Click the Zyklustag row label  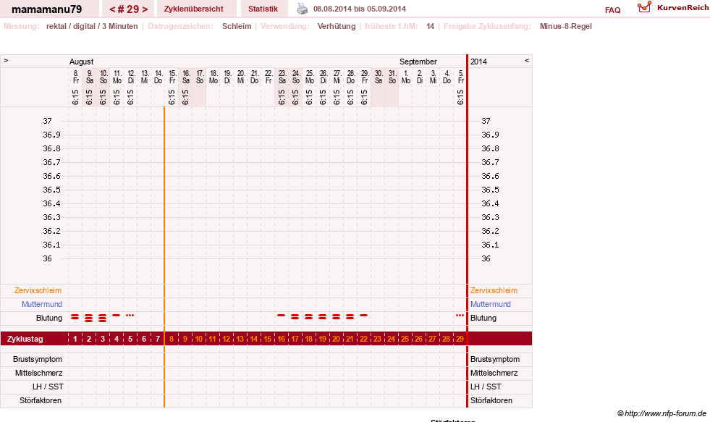click(25, 339)
